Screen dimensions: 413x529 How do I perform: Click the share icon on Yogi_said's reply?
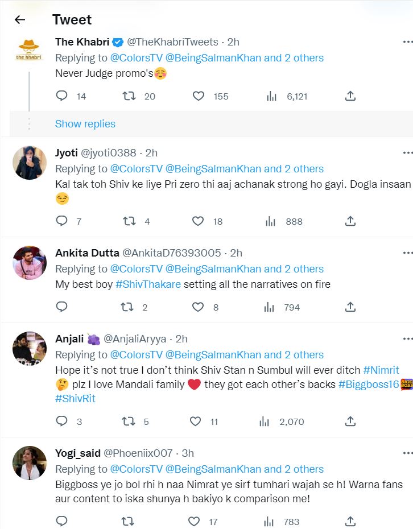(x=350, y=521)
